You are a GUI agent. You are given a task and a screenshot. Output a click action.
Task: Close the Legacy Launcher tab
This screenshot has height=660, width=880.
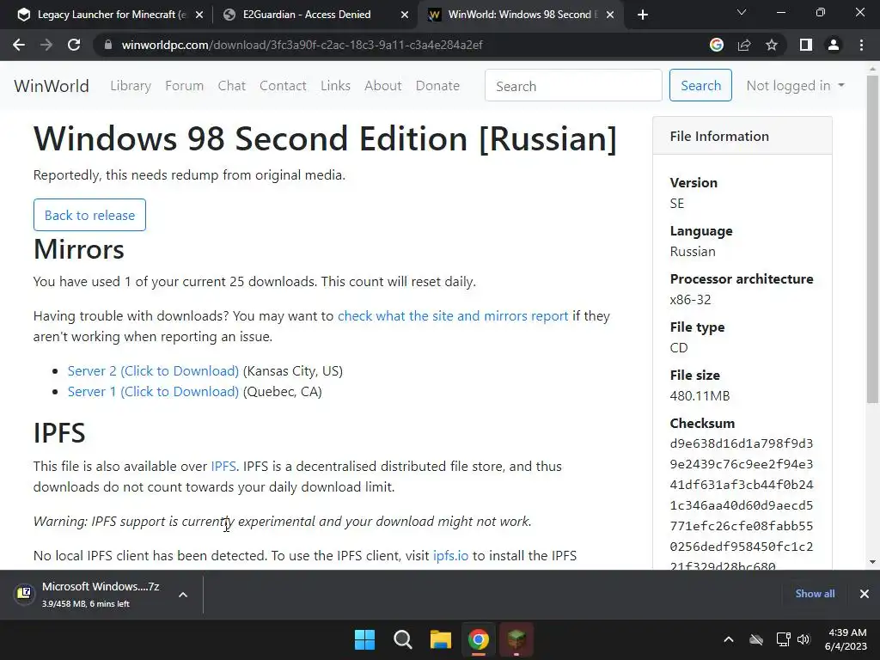click(x=199, y=15)
